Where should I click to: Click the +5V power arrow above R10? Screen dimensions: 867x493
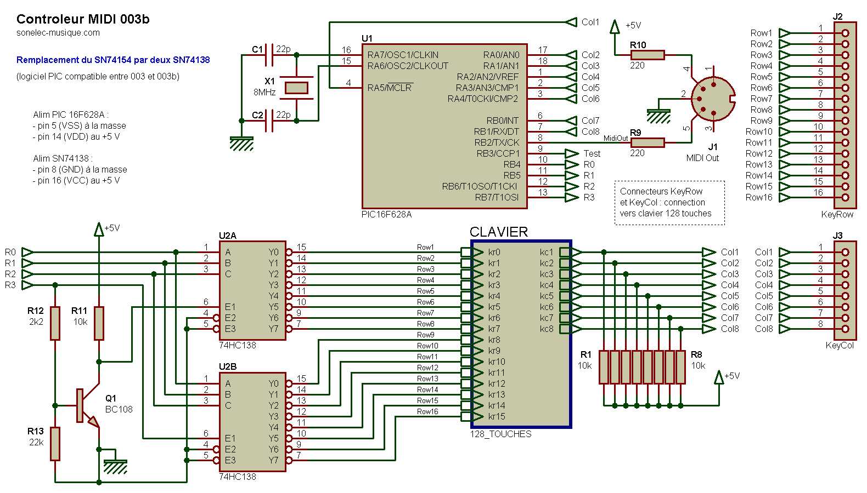click(615, 27)
